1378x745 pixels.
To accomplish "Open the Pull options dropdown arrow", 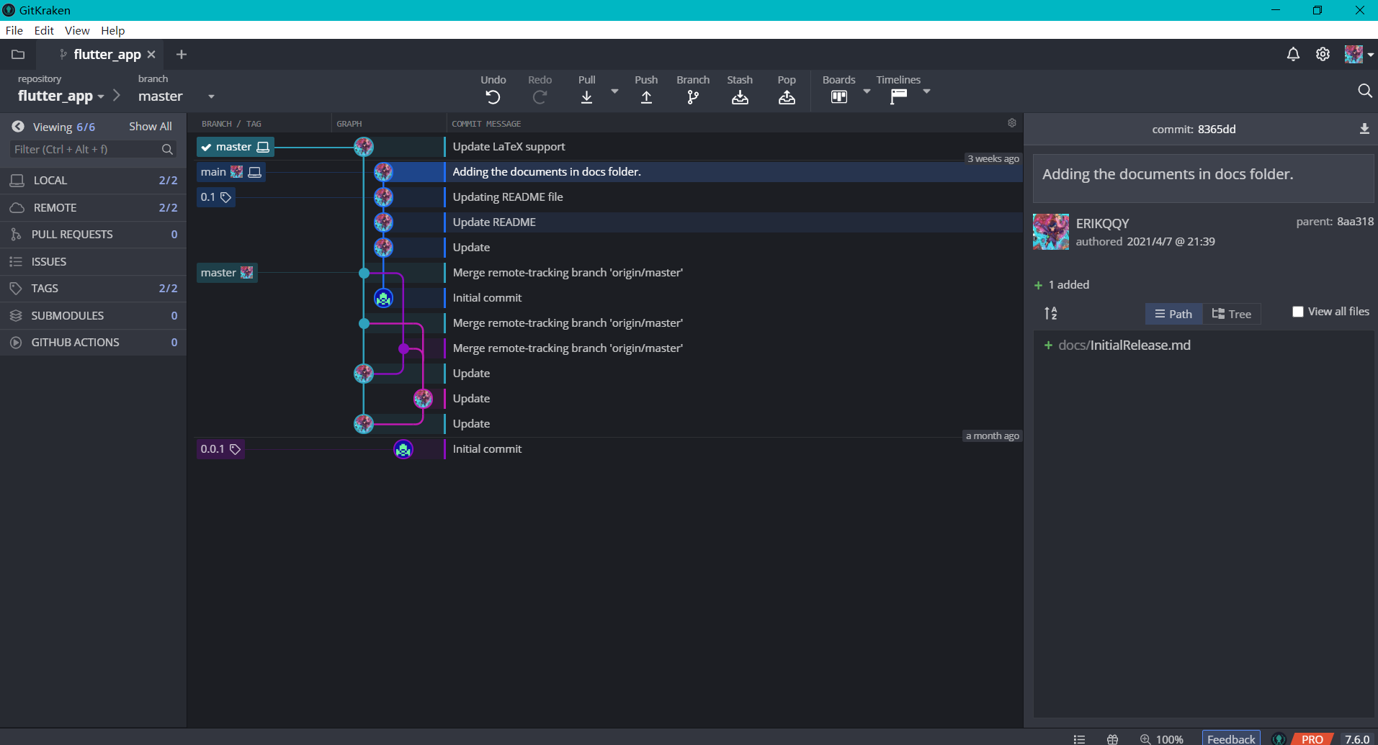I will [x=614, y=91].
